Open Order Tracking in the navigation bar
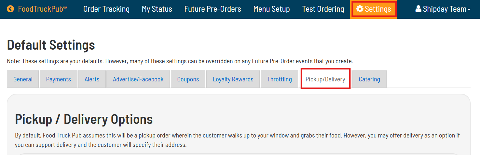The width and height of the screenshot is (480, 155). click(x=106, y=9)
